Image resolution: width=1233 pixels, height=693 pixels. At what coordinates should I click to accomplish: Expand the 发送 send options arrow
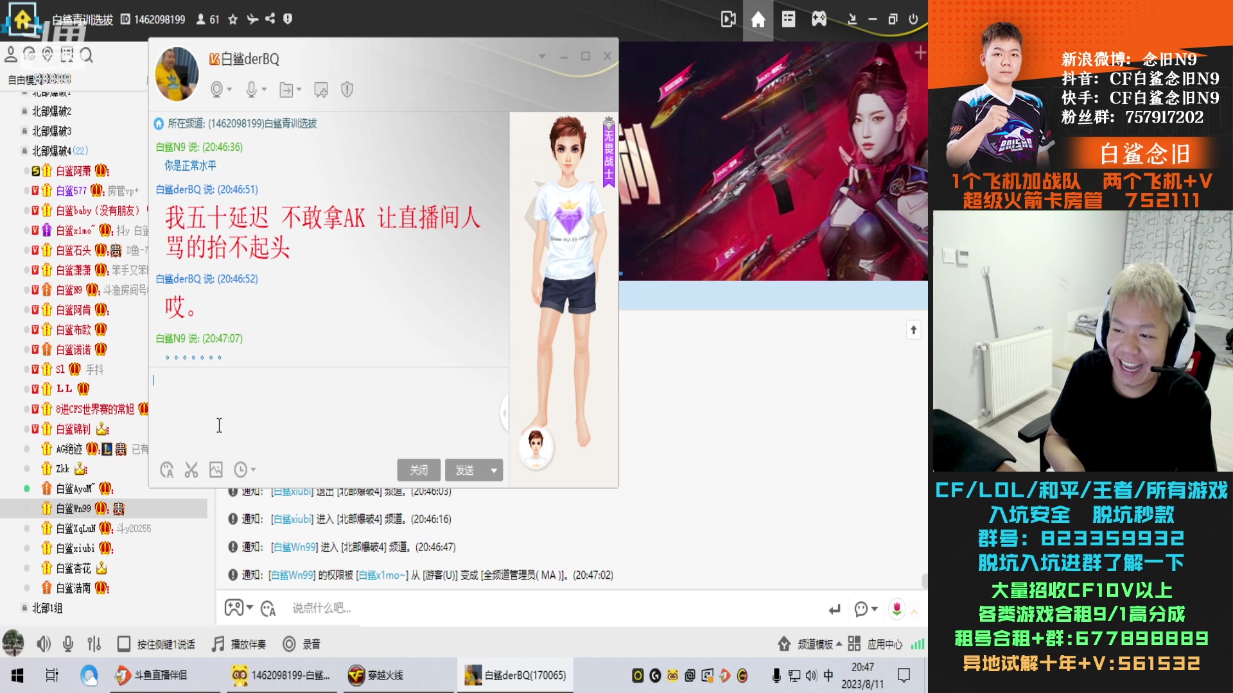tap(492, 470)
